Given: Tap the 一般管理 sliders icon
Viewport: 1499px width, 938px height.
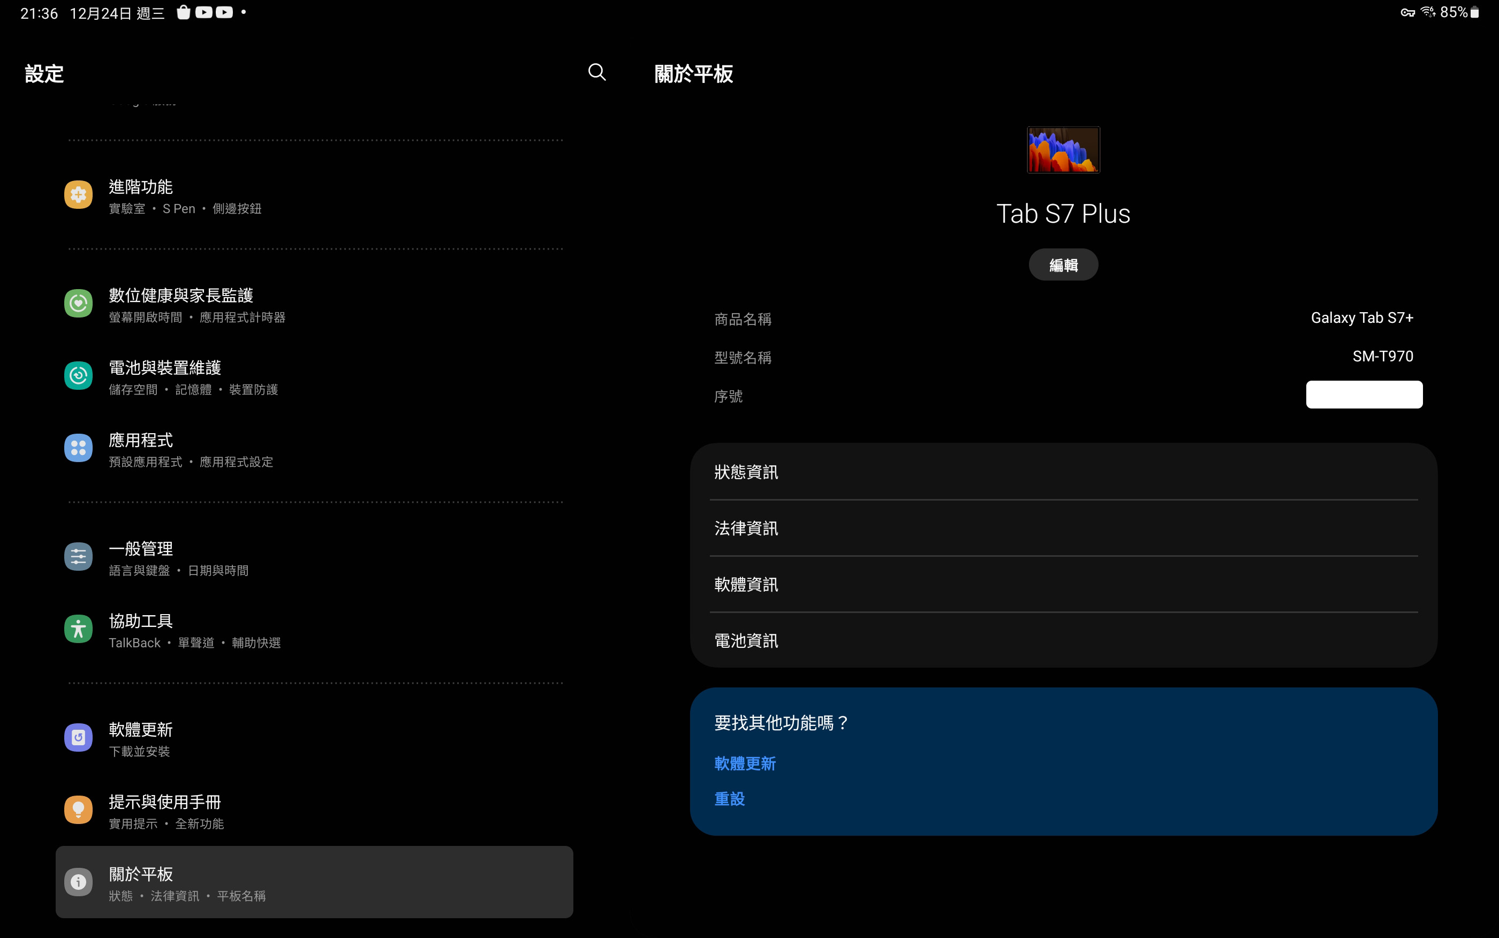Looking at the screenshot, I should (x=78, y=556).
